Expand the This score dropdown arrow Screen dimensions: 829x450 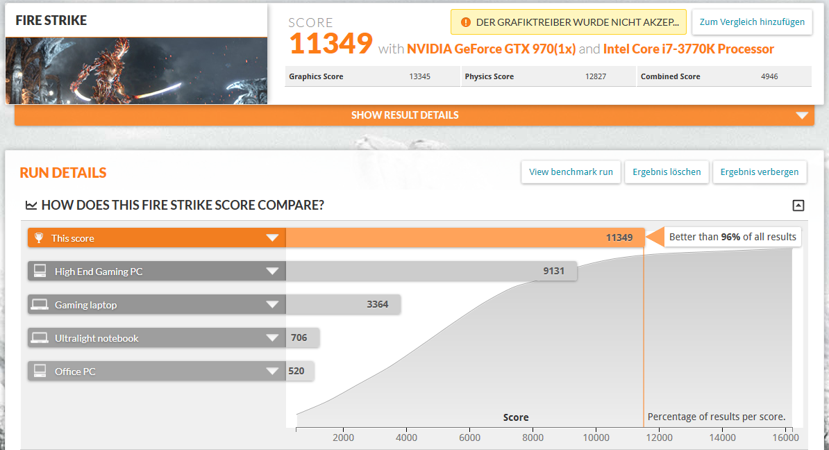click(x=272, y=238)
